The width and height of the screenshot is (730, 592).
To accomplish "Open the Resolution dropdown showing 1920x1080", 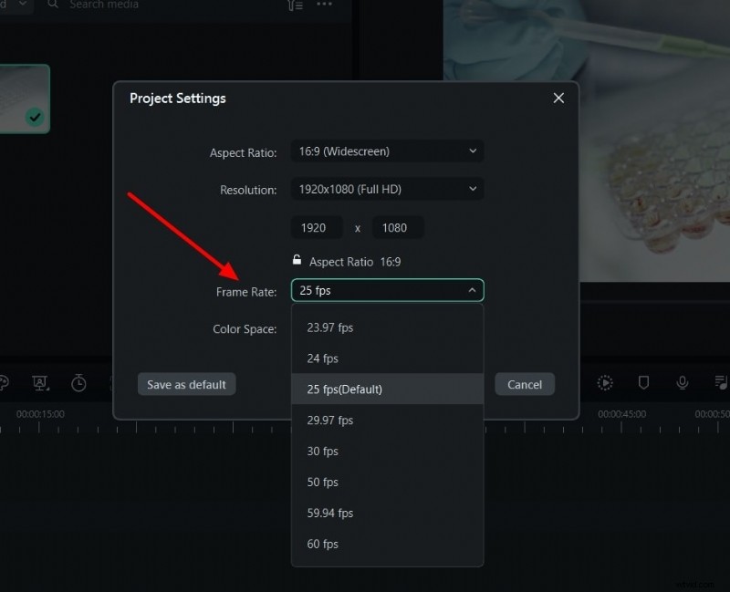I will (387, 189).
